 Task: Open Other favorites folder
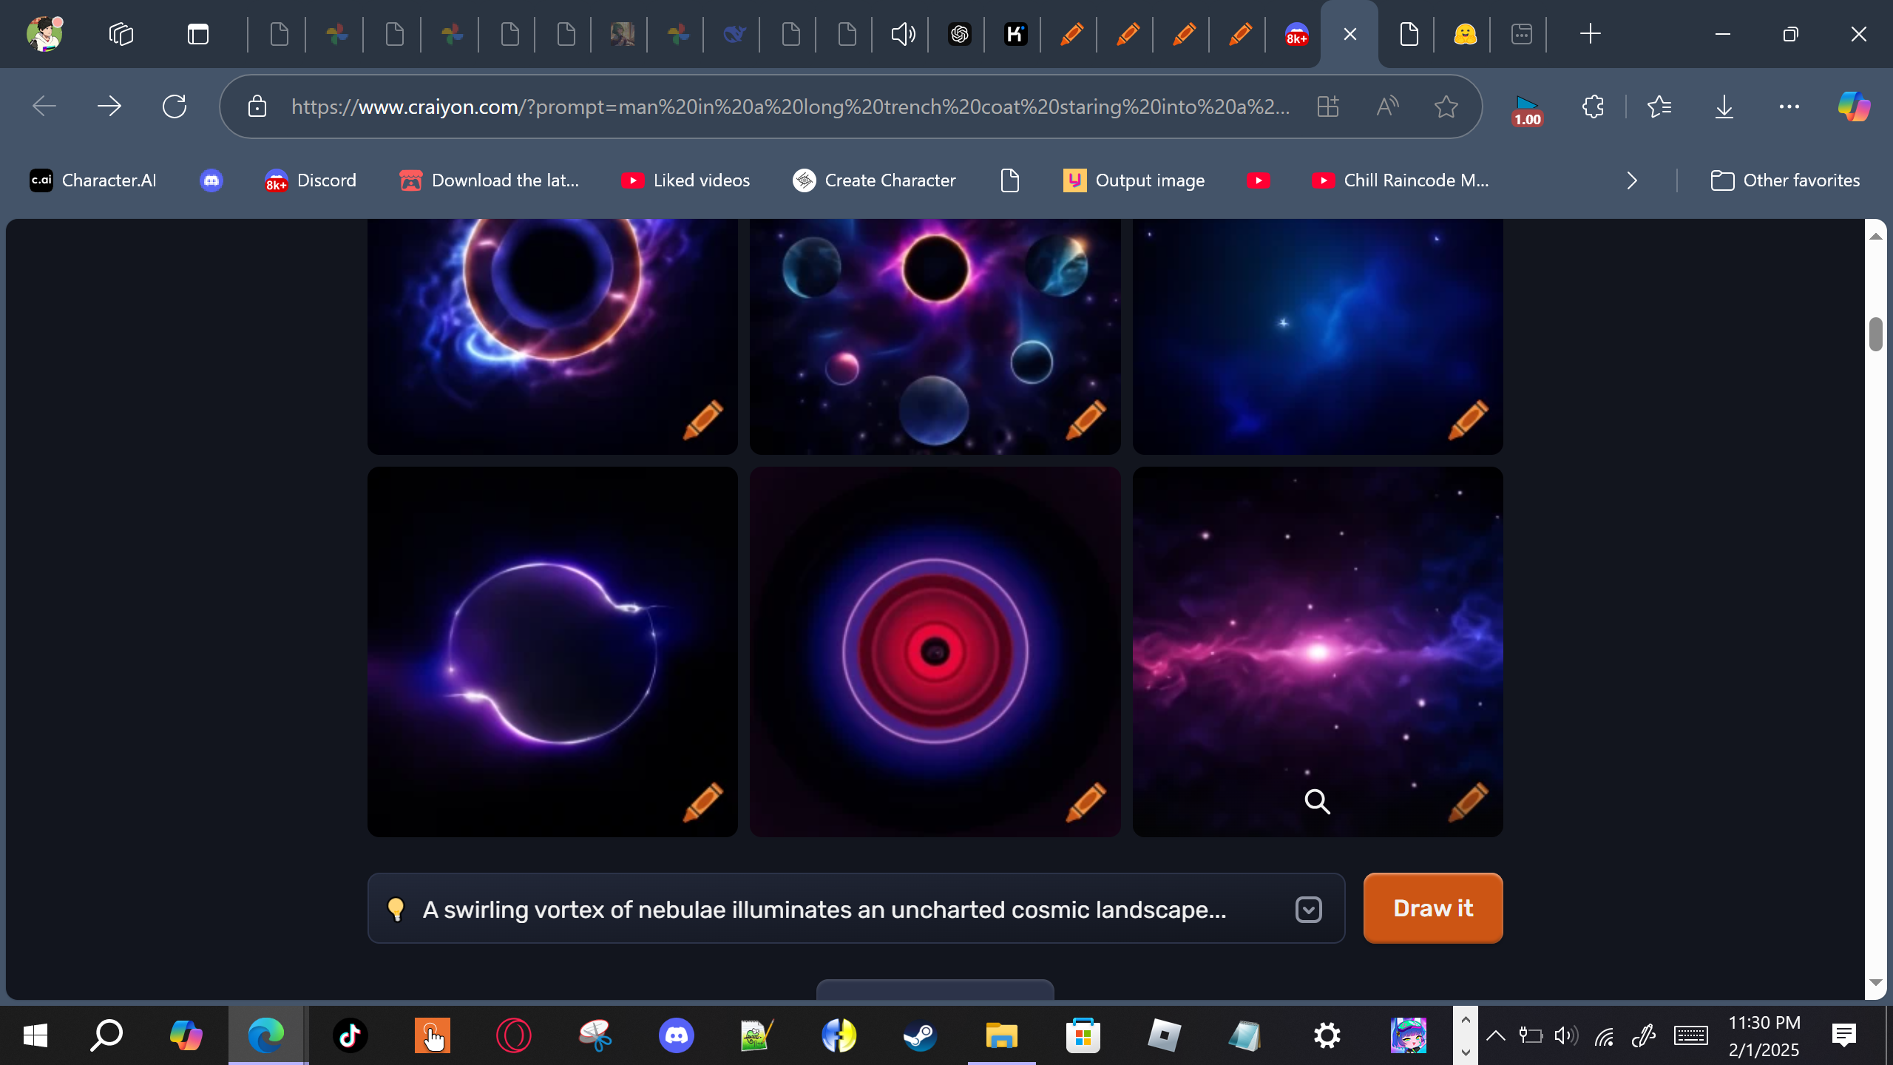coord(1785,180)
